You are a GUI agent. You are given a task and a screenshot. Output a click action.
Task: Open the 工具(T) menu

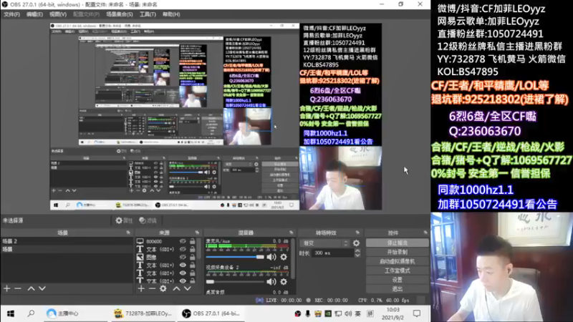148,14
